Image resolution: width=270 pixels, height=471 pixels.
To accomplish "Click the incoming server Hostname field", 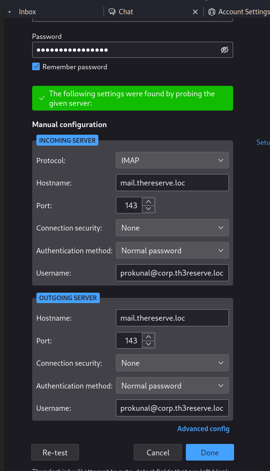I will (x=172, y=183).
